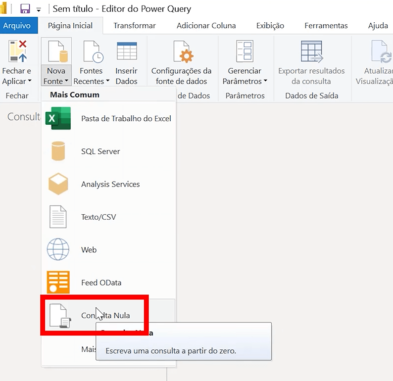Click the Web globe icon
The image size is (393, 381).
click(58, 249)
